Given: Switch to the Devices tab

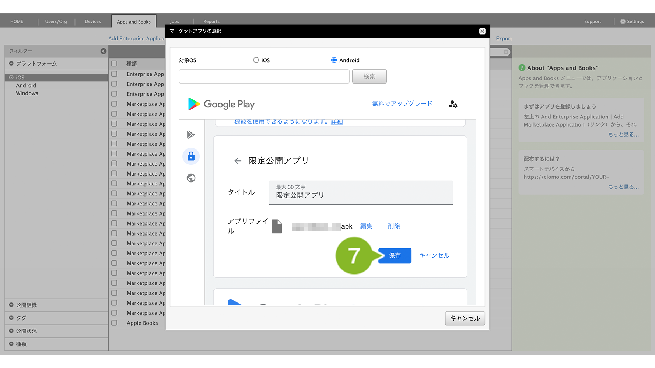Looking at the screenshot, I should click(92, 21).
